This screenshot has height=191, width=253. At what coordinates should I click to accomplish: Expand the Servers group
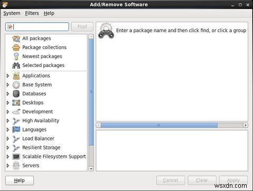8,166
